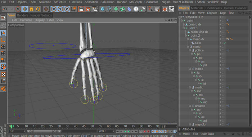This screenshot has height=137, width=252.
Task: Click the timeline at frame 45
Action: [x=84, y=127]
